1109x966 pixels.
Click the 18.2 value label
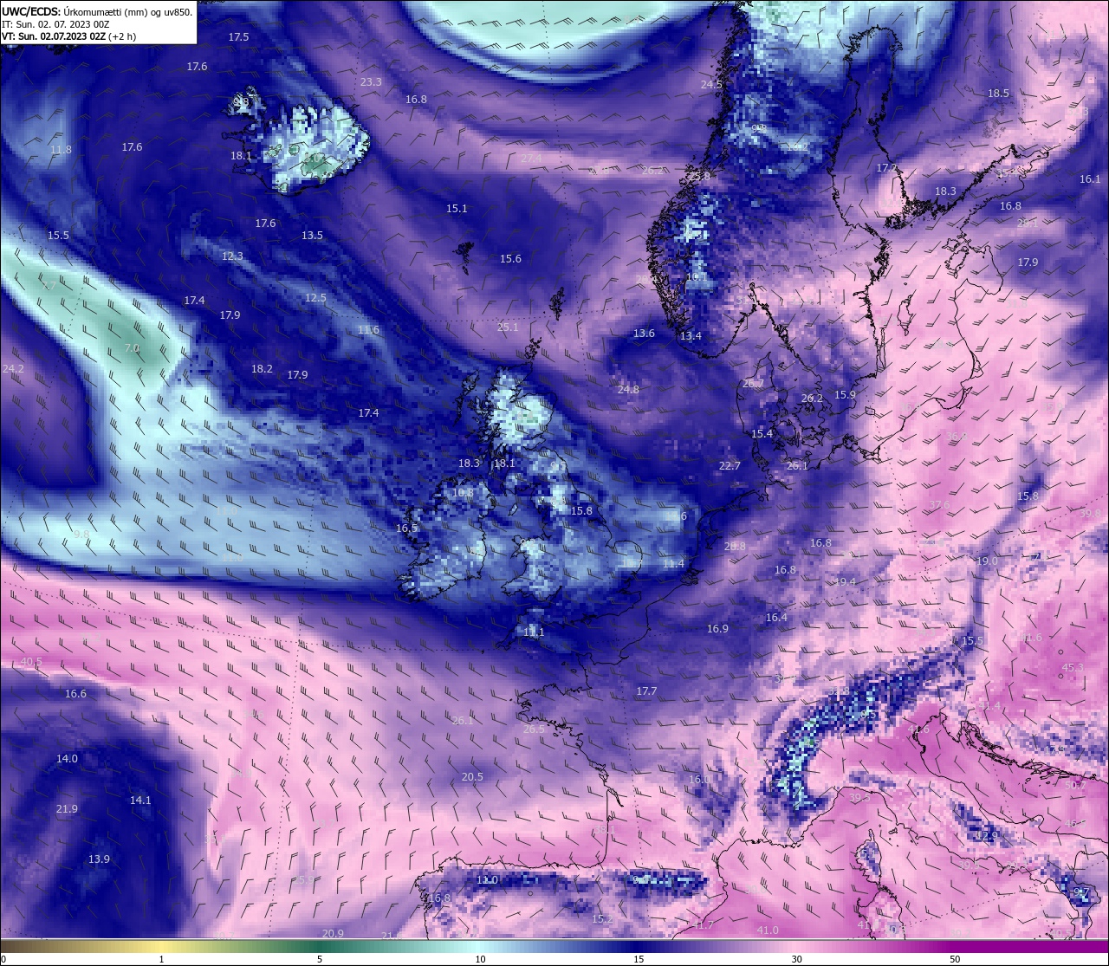pyautogui.click(x=262, y=369)
